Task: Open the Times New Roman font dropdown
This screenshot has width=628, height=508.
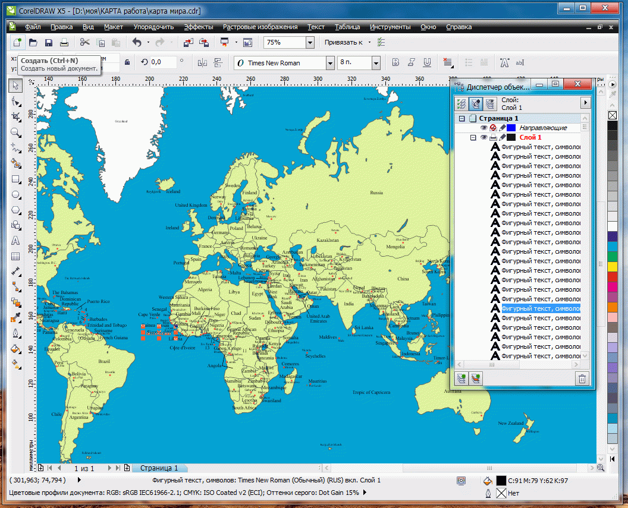Action: click(329, 63)
